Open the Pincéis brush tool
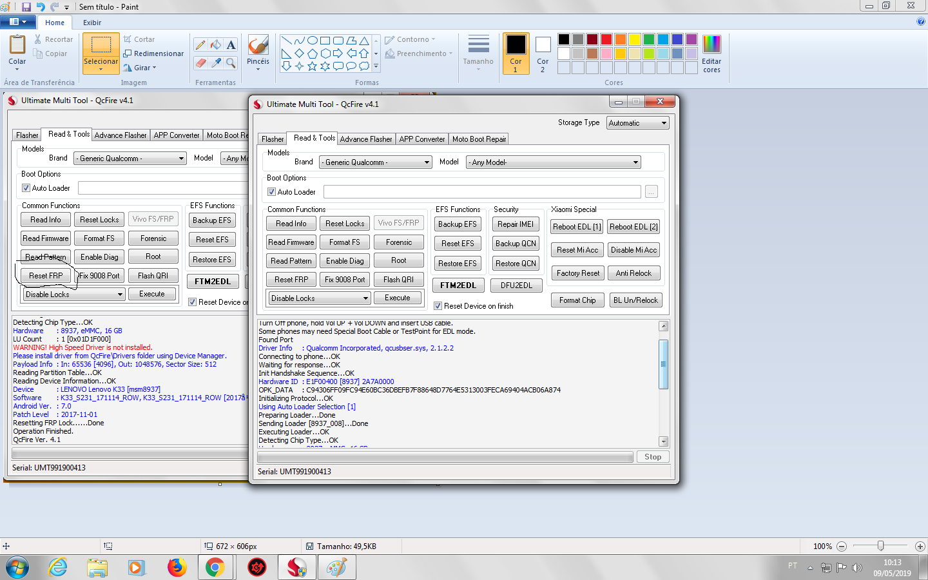 click(258, 53)
